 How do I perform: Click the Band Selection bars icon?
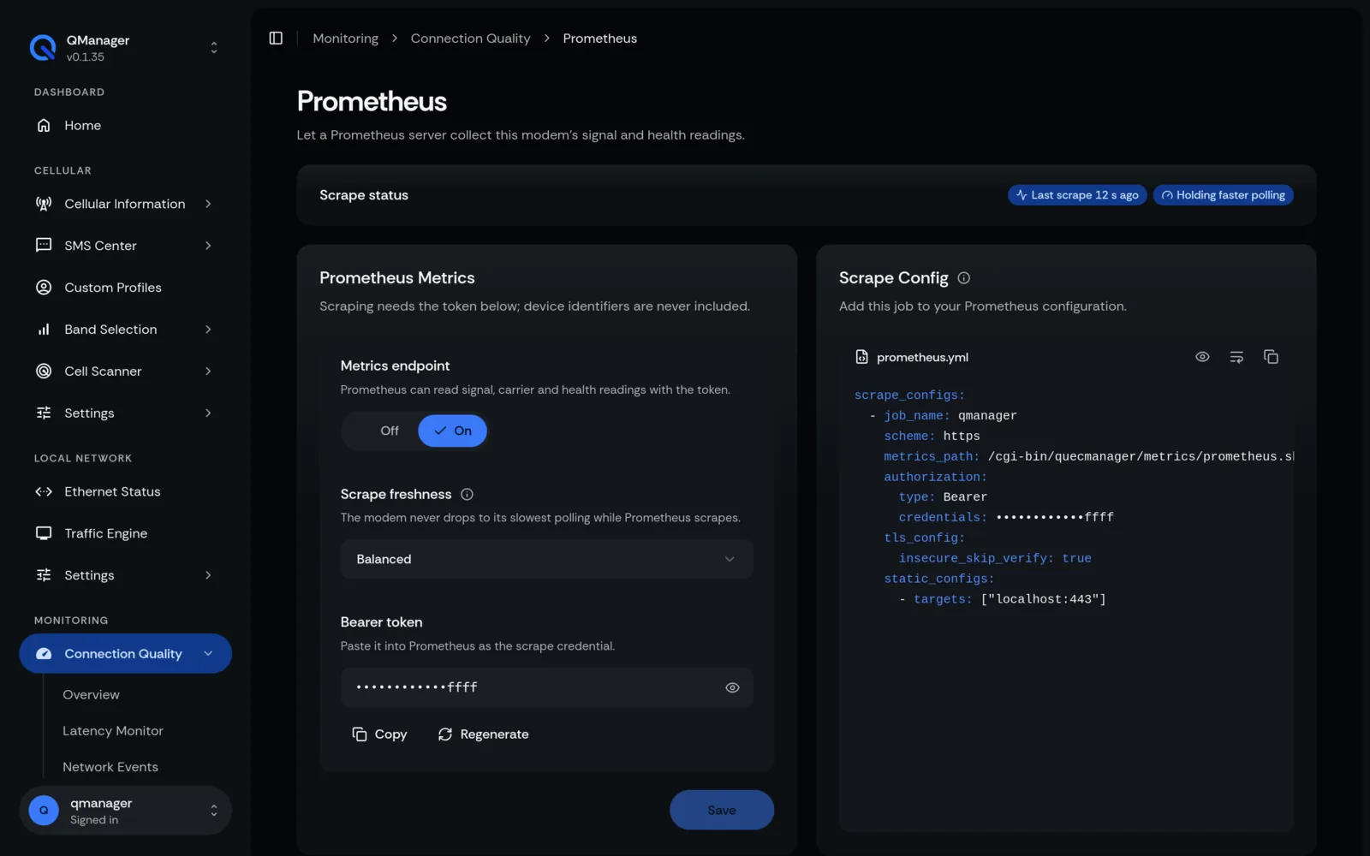pyautogui.click(x=44, y=330)
